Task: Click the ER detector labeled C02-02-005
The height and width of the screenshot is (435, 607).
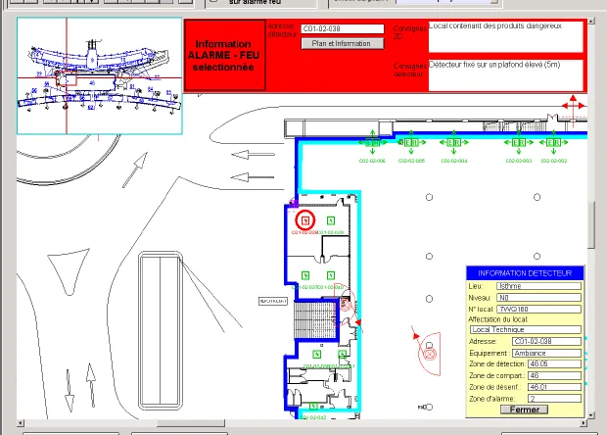Action: tap(411, 142)
